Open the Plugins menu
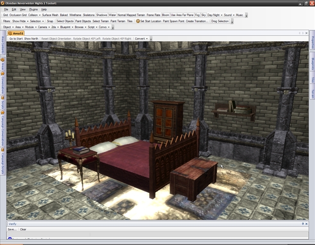The width and height of the screenshot is (315, 245). (34, 9)
